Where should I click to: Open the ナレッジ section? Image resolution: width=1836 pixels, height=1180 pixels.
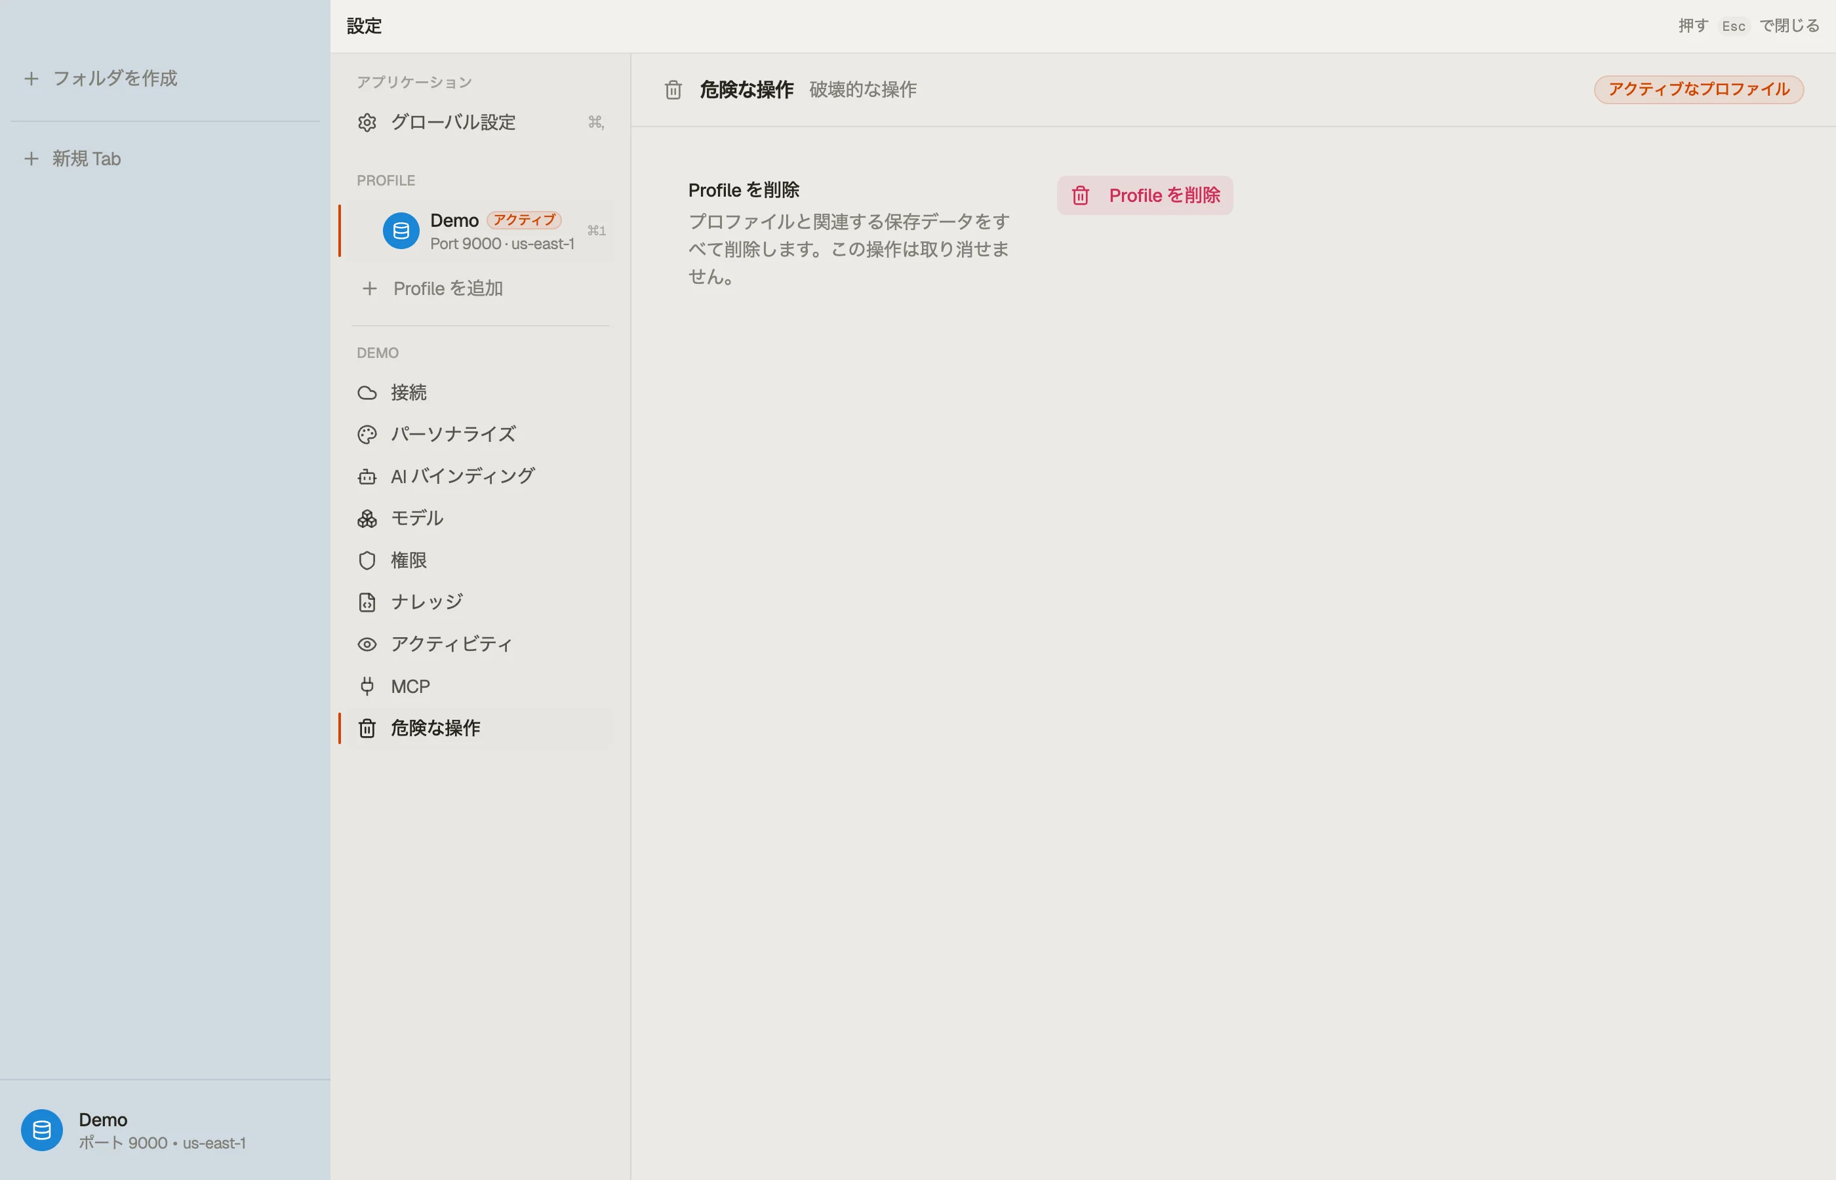pyautogui.click(x=481, y=602)
